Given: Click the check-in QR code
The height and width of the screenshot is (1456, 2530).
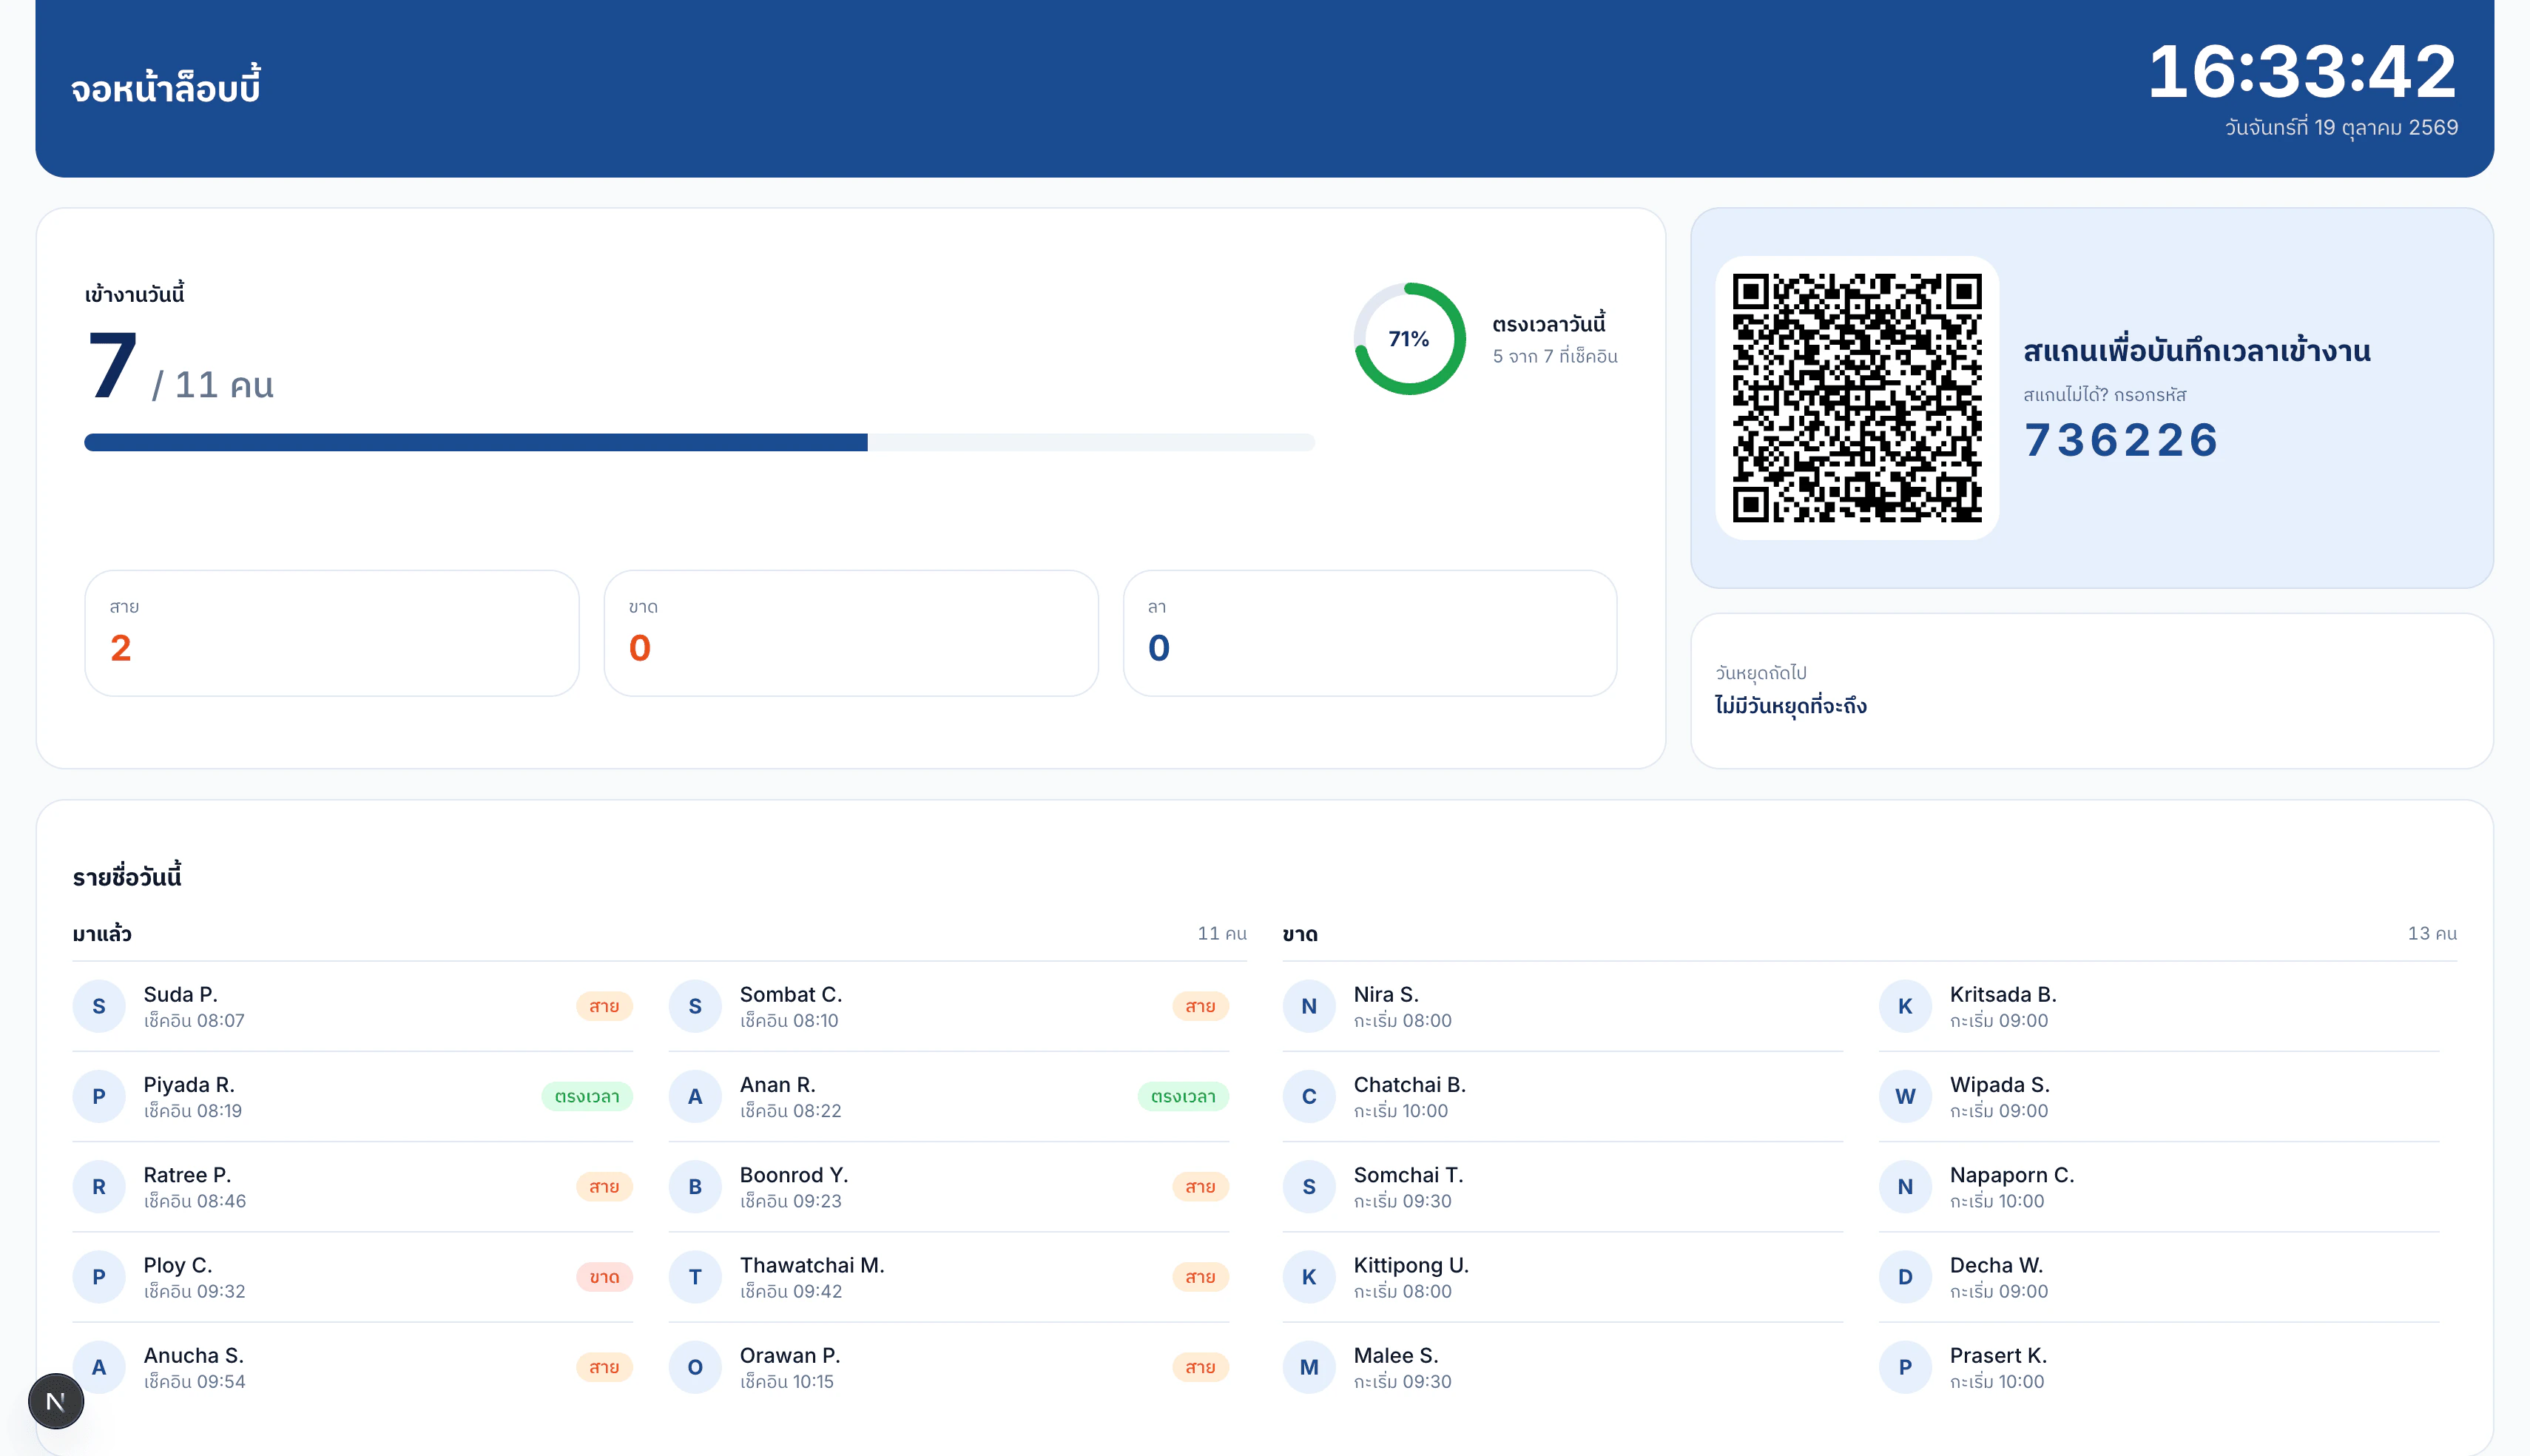Looking at the screenshot, I should 1856,397.
